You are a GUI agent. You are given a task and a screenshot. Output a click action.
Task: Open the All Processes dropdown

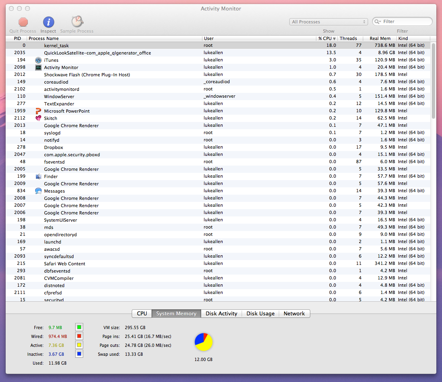[328, 22]
